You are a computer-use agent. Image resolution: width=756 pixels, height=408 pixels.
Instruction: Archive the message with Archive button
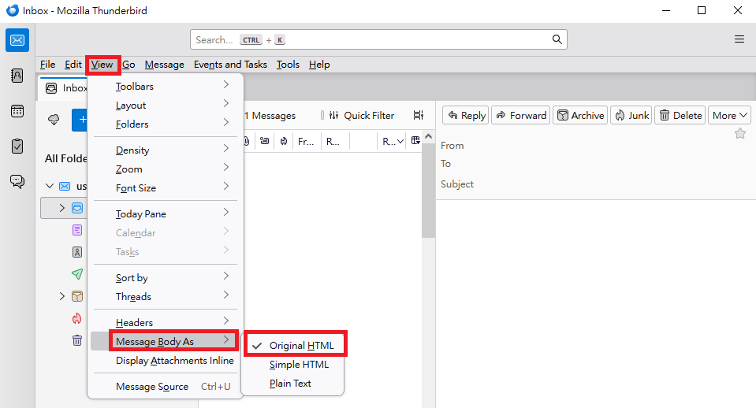pos(580,116)
